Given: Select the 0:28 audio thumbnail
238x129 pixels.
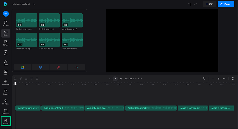Looking at the screenshot, I should pyautogui.click(x=26, y=40).
